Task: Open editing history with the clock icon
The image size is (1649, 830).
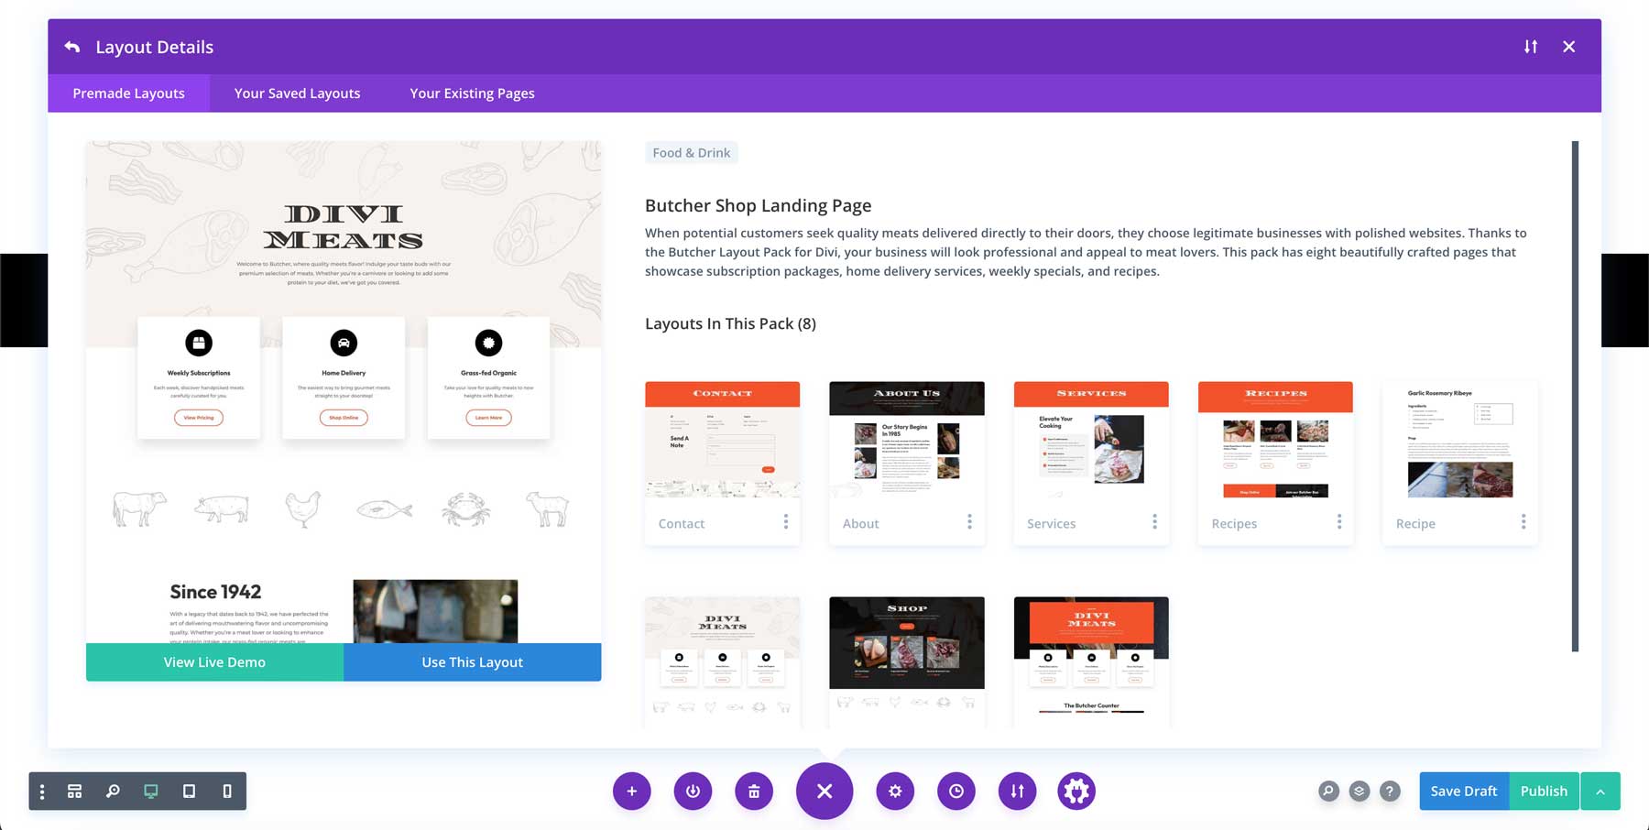Action: coord(956,791)
